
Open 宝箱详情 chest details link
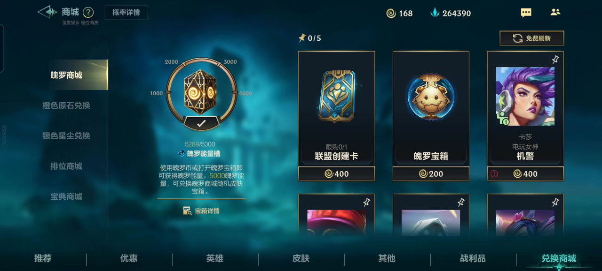point(201,211)
